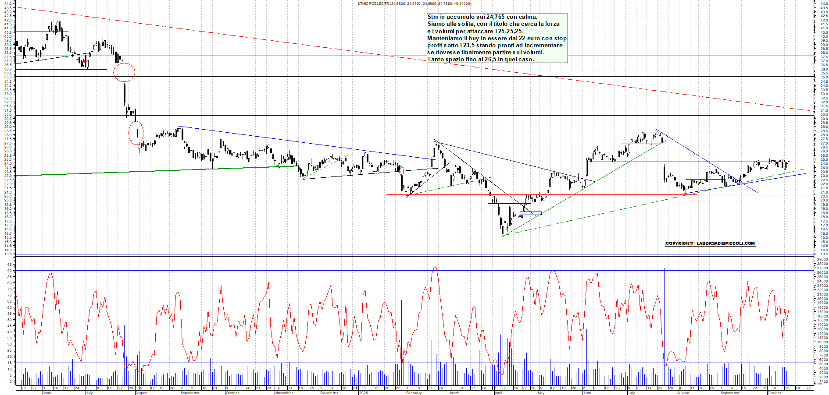Click the green annotation text box
Screen dimensions: 829x395
tap(497, 38)
